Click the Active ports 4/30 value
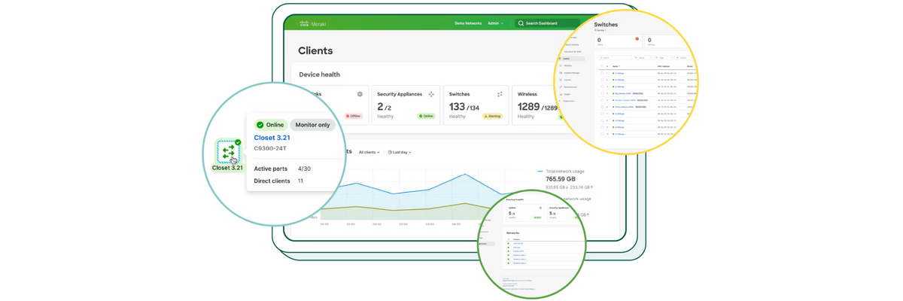 pos(304,169)
